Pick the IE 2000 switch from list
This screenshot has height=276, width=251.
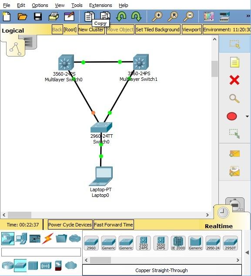tap(178, 243)
